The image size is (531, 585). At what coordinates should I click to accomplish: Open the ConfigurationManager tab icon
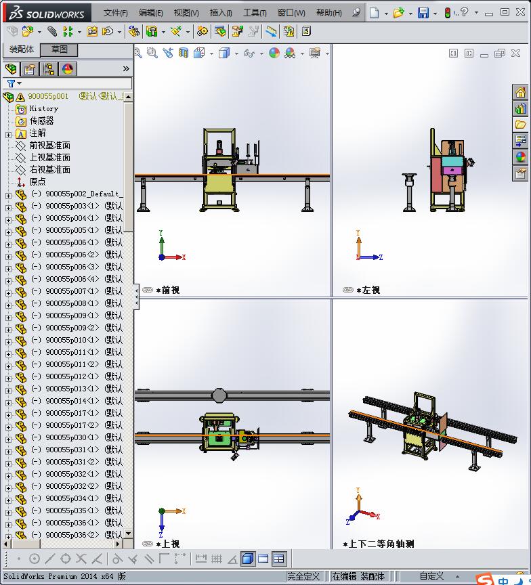[x=49, y=69]
